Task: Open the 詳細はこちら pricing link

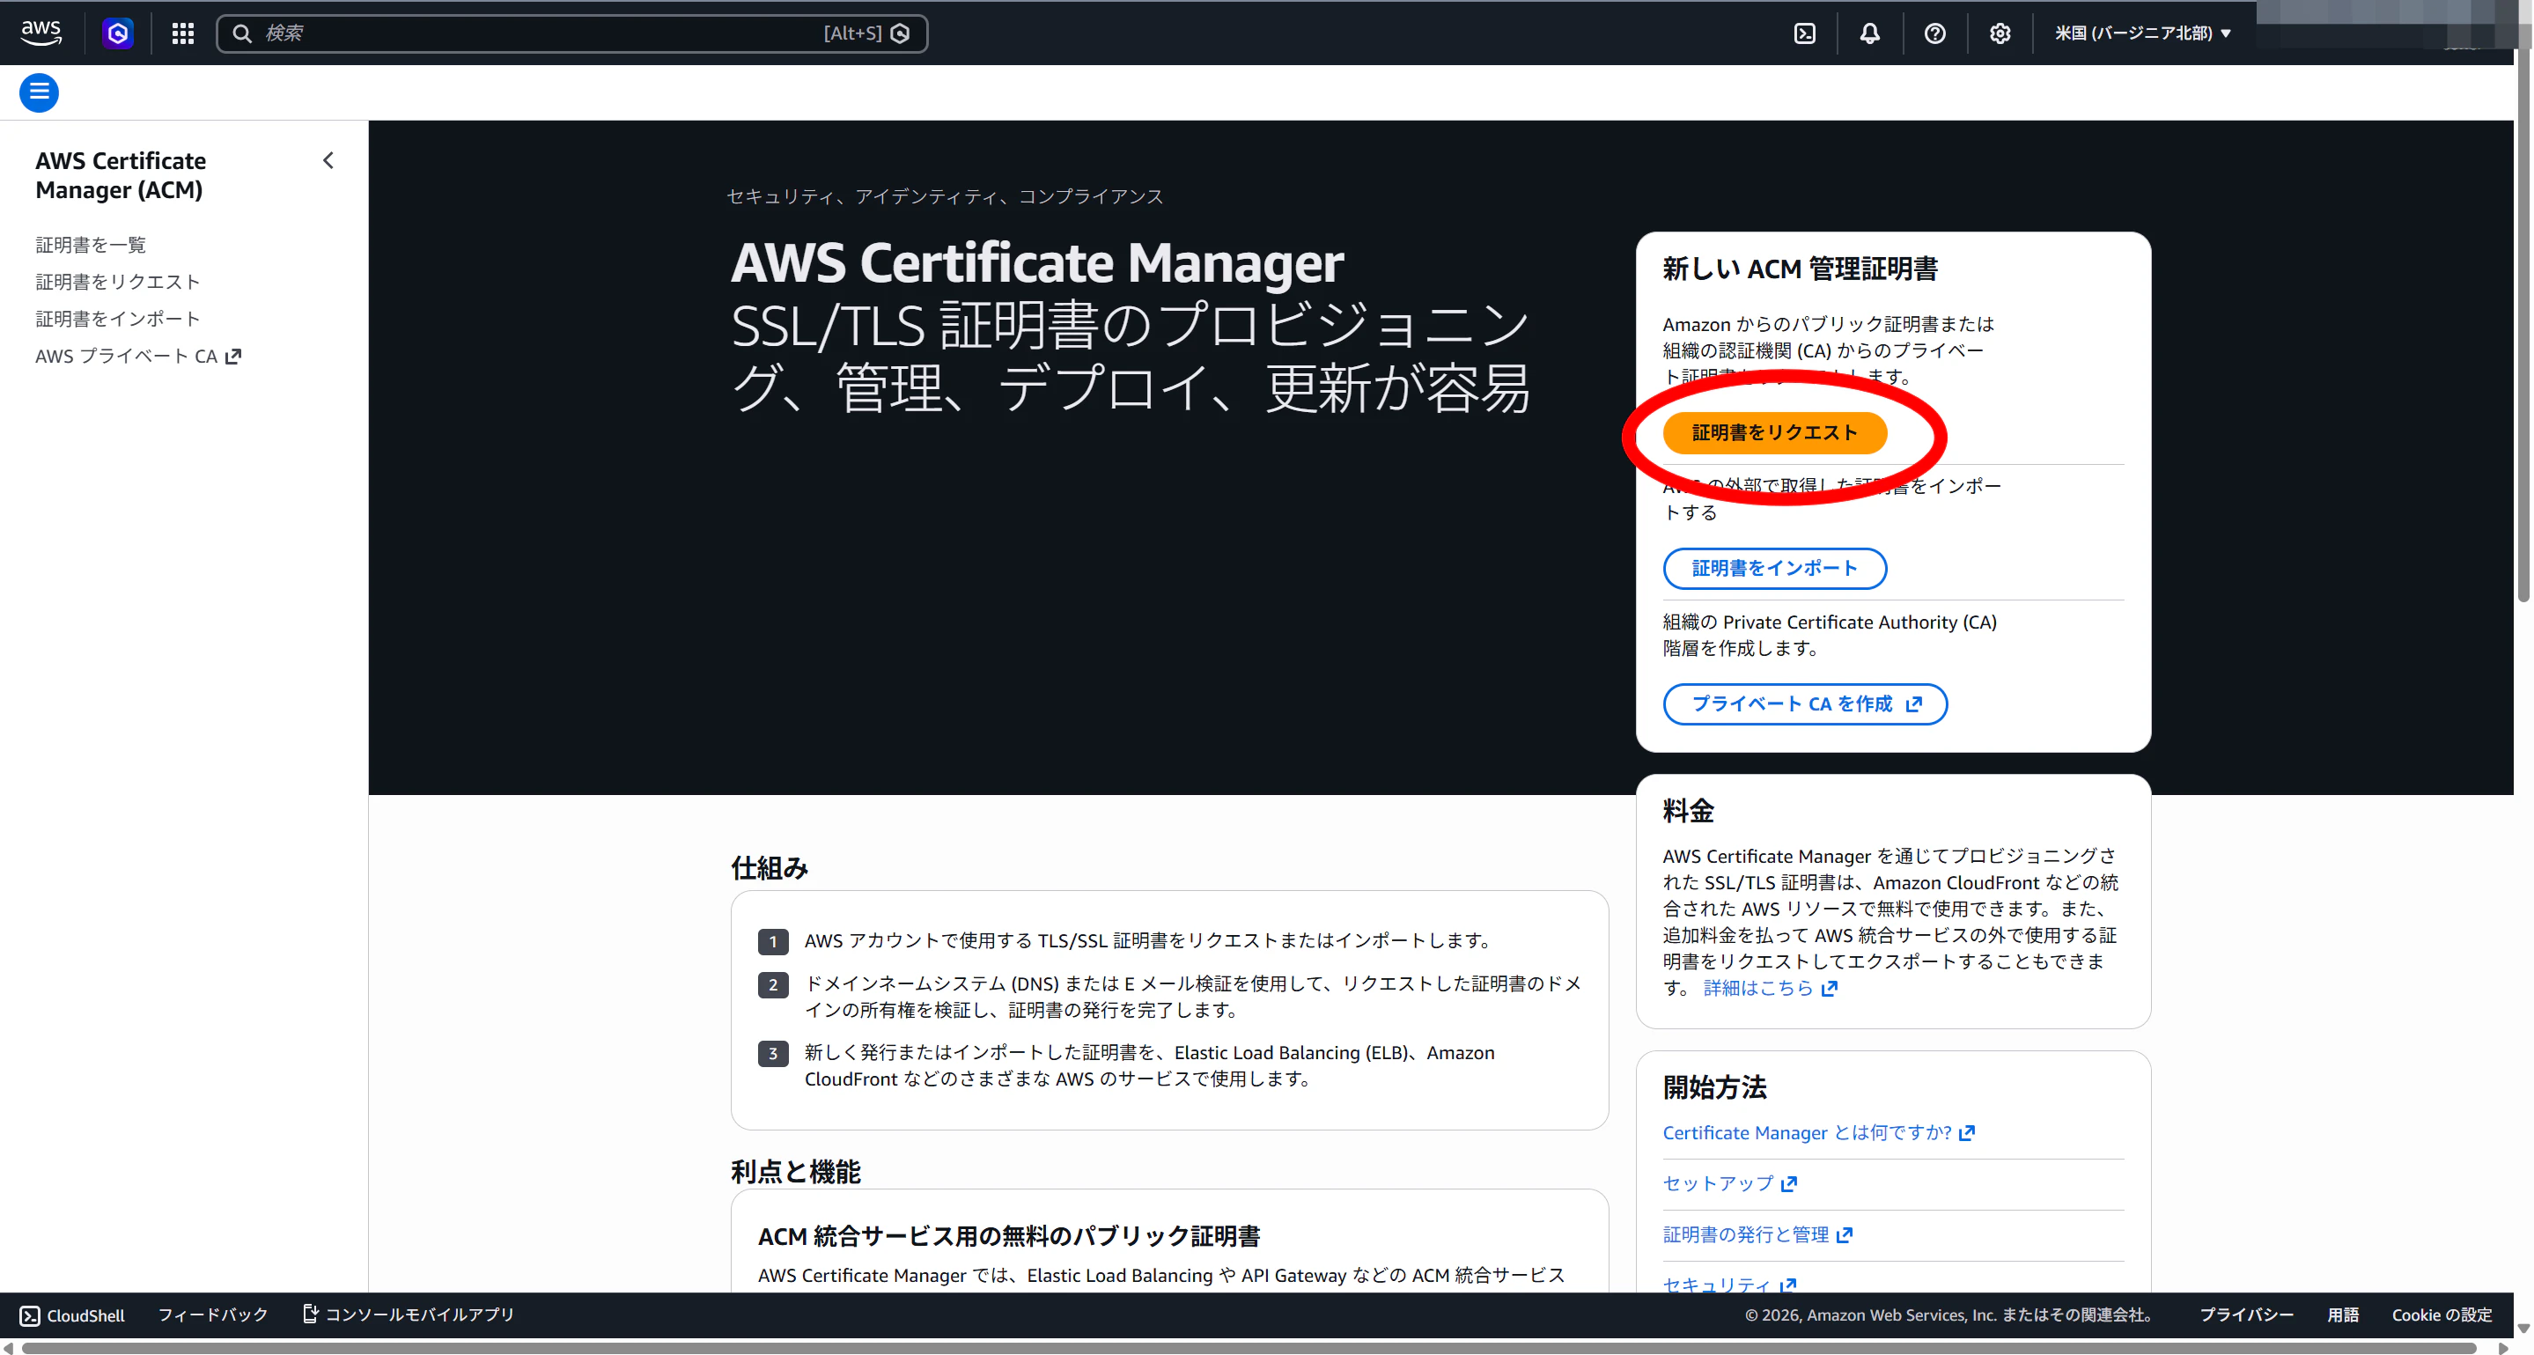Action: click(1770, 988)
